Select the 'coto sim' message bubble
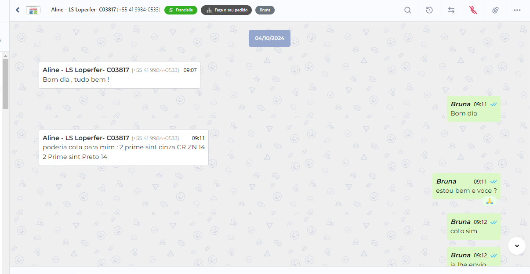This screenshot has height=274, width=530. (x=474, y=227)
